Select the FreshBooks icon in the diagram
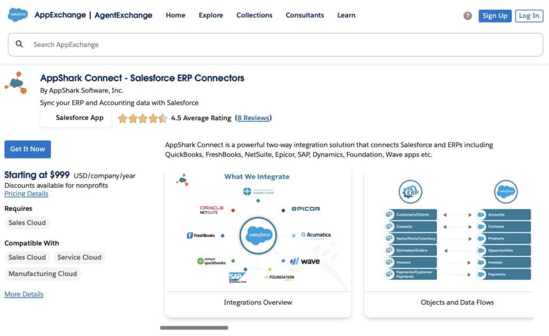This screenshot has width=549, height=336. (201, 235)
